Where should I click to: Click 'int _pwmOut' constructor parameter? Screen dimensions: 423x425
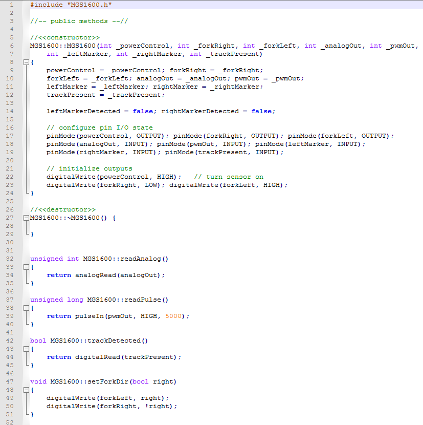pos(392,46)
